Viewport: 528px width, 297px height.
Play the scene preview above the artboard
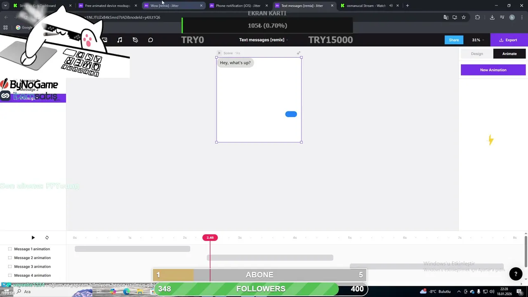tap(219, 53)
